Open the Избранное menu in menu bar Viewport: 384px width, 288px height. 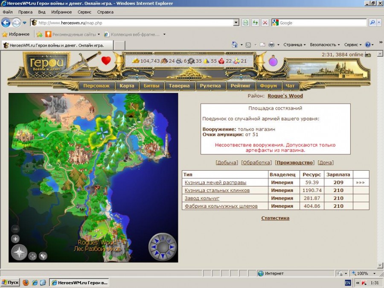(x=61, y=12)
